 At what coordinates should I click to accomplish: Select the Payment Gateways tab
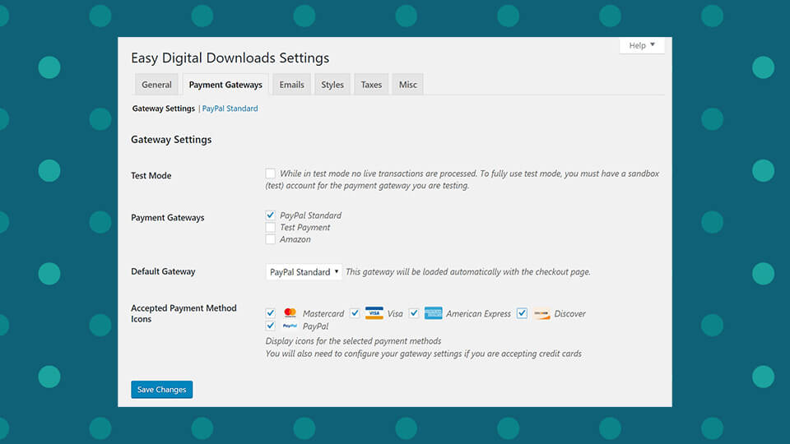pos(225,85)
